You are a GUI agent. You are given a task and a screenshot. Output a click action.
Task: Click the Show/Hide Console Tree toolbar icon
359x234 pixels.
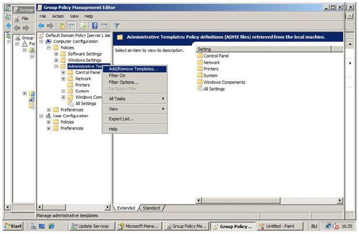(72, 25)
